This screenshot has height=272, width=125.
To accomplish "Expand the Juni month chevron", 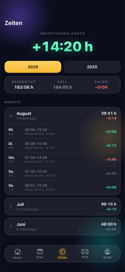I will tap(11, 226).
